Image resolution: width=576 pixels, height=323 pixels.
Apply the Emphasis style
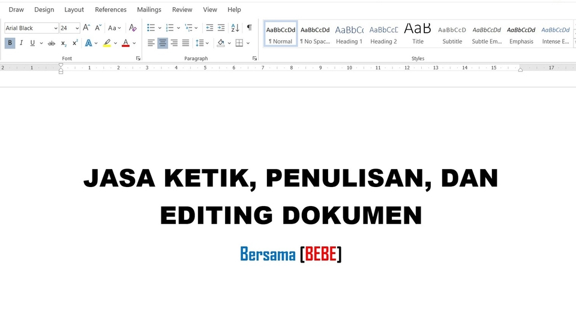pos(521,34)
